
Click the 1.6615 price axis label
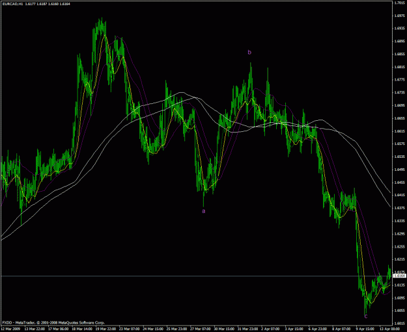399,131
